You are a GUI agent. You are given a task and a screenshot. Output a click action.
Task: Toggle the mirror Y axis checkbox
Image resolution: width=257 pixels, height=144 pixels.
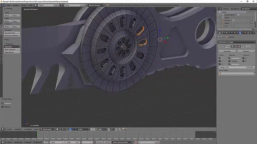(220, 61)
